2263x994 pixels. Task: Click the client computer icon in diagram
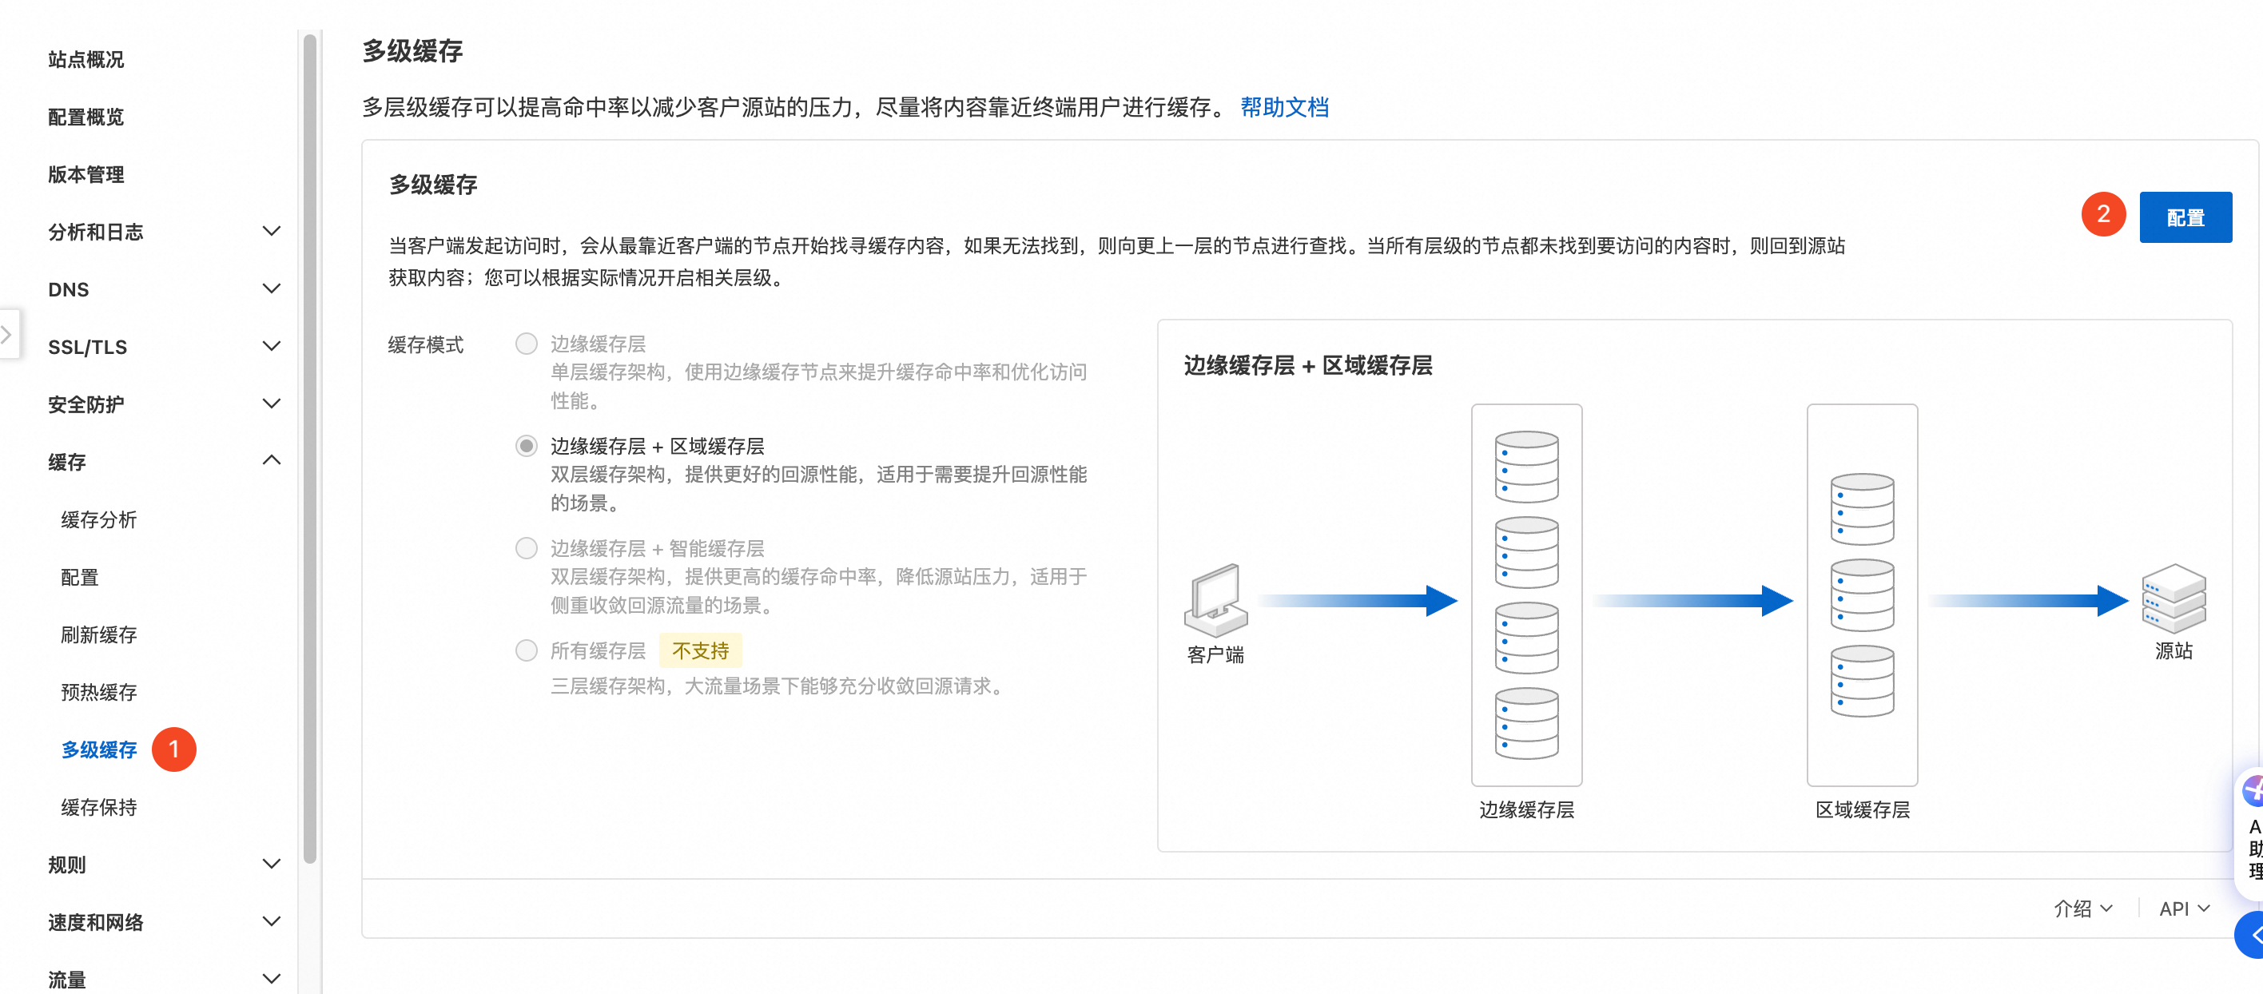[x=1216, y=601]
